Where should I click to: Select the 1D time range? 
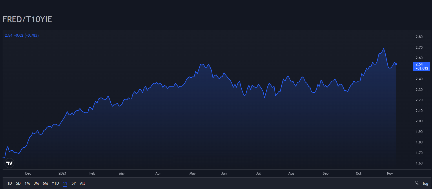point(10,183)
